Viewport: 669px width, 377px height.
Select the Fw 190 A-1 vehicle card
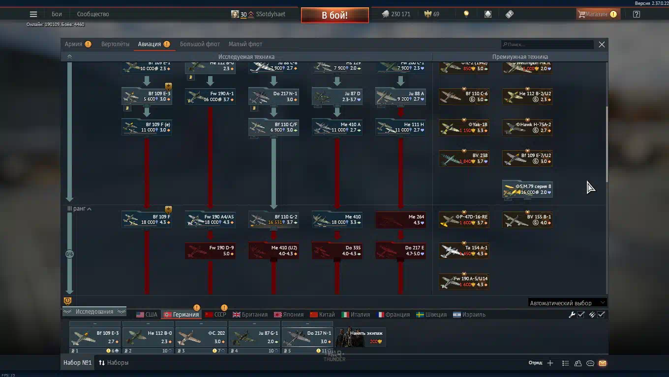point(210,97)
